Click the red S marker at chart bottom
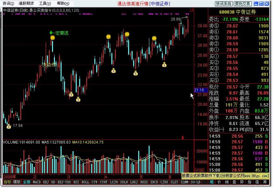The height and width of the screenshot is (188, 273). pyautogui.click(x=183, y=138)
